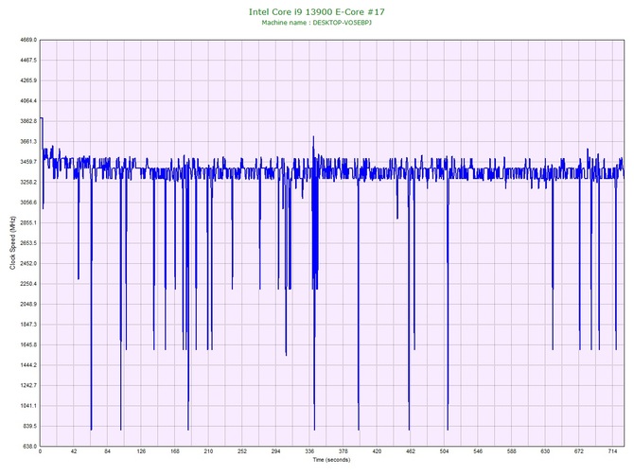Click x-axis tick label 588

click(512, 451)
